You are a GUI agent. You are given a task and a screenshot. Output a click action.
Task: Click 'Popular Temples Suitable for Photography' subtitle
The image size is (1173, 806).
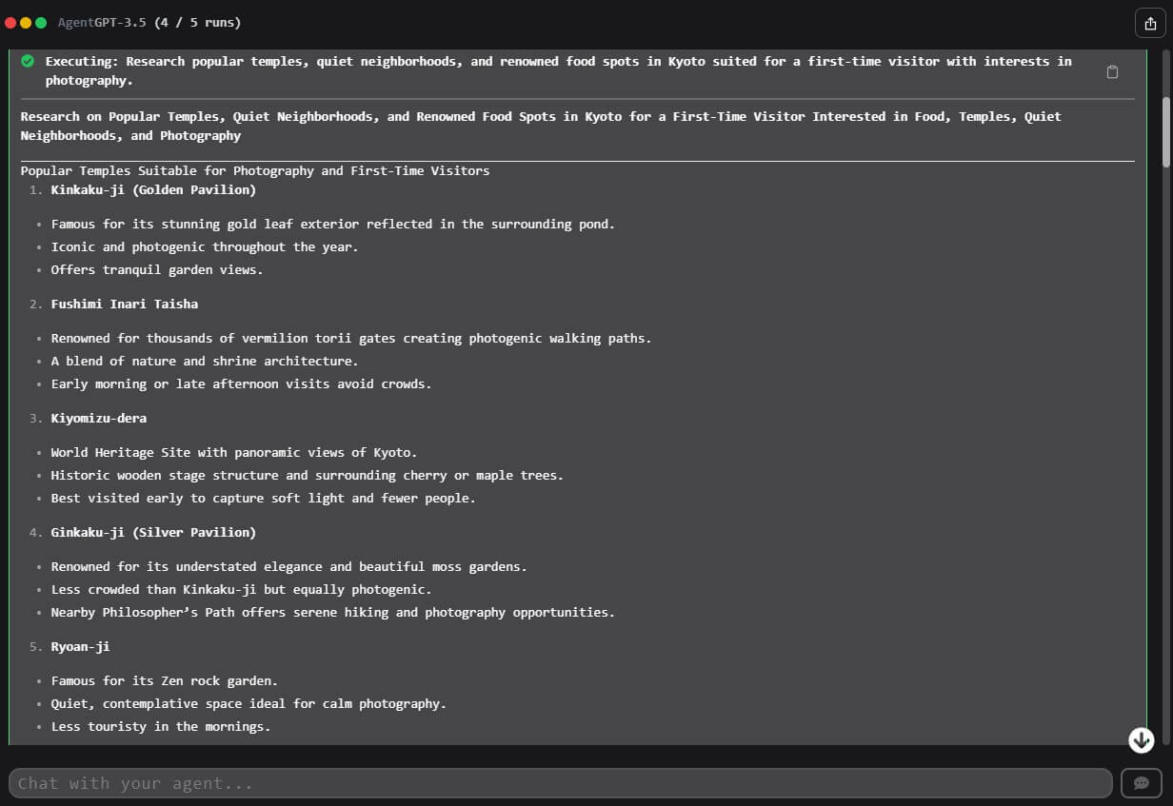[x=255, y=171]
